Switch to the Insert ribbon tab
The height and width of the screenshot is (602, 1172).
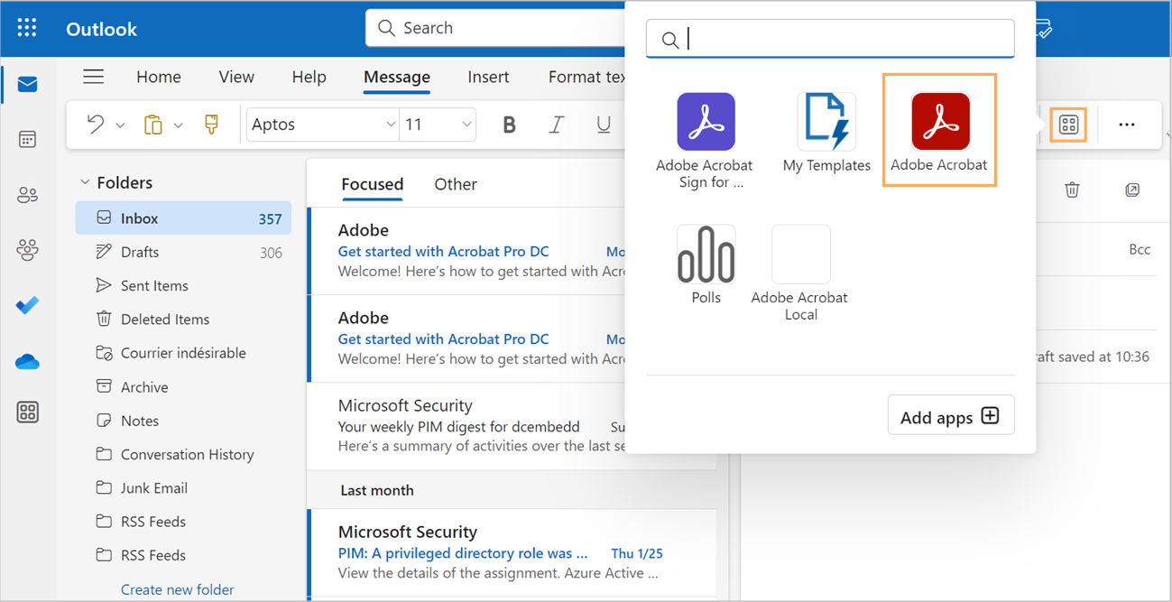coord(488,77)
